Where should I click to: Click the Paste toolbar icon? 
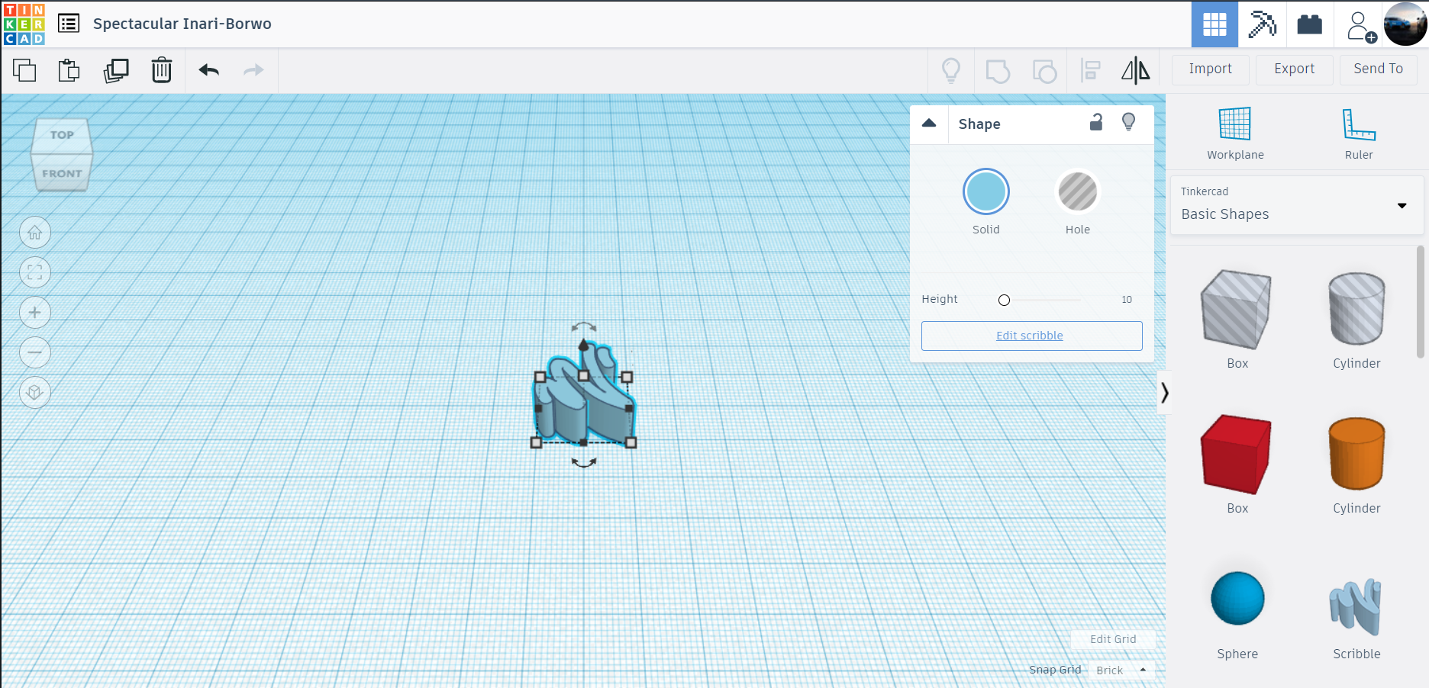(69, 70)
